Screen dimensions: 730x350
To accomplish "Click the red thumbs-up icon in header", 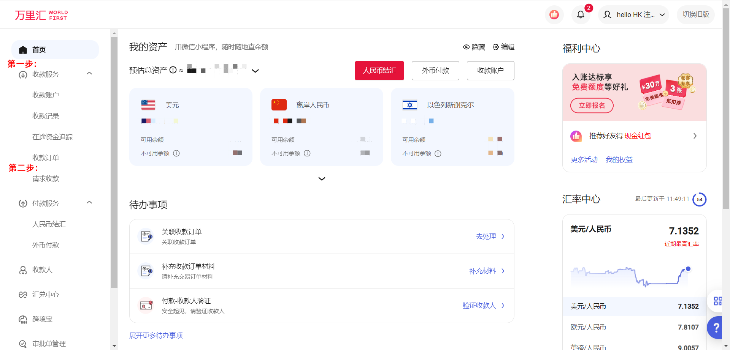I will coord(554,15).
